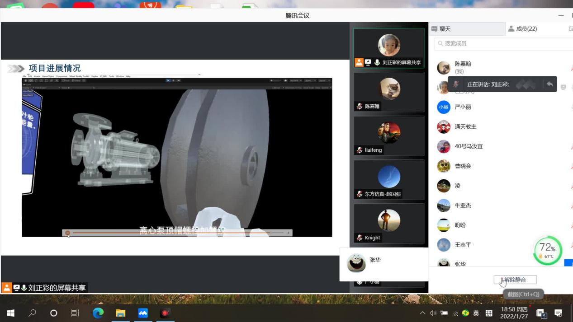Click the reply arrow in speaking tooltip
The width and height of the screenshot is (573, 322).
[x=549, y=84]
